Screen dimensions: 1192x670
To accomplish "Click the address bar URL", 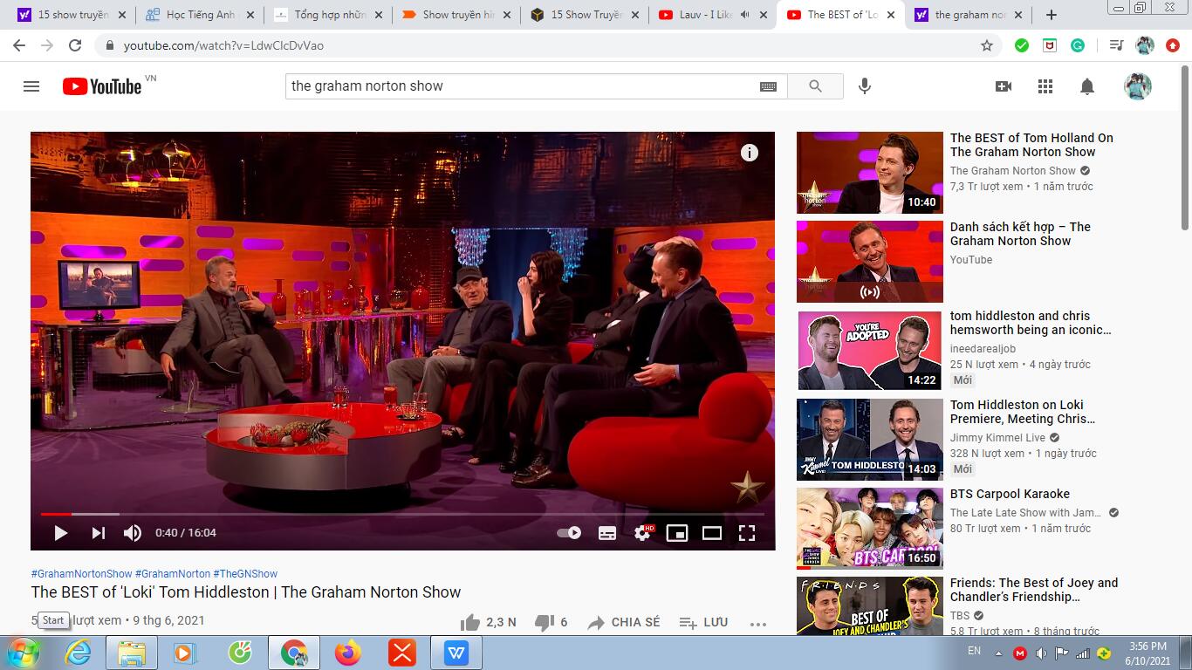I will click(223, 45).
